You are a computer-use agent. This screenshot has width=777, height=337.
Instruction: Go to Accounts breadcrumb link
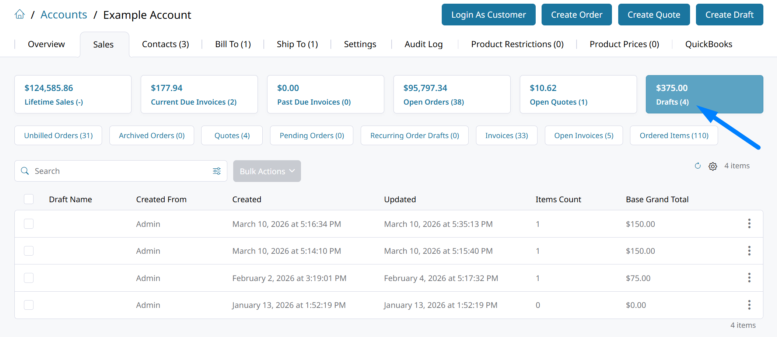click(64, 15)
